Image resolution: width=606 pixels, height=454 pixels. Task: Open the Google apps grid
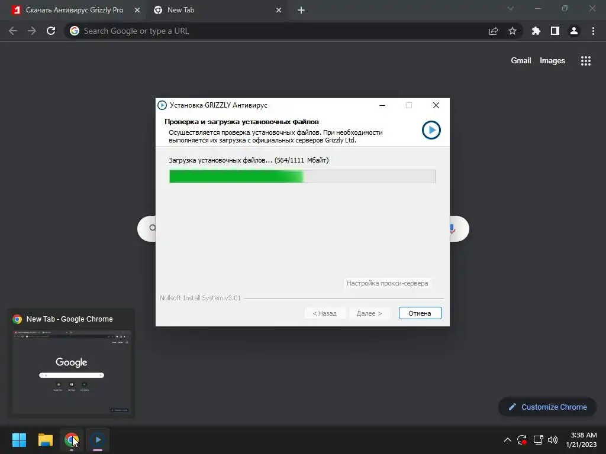585,61
